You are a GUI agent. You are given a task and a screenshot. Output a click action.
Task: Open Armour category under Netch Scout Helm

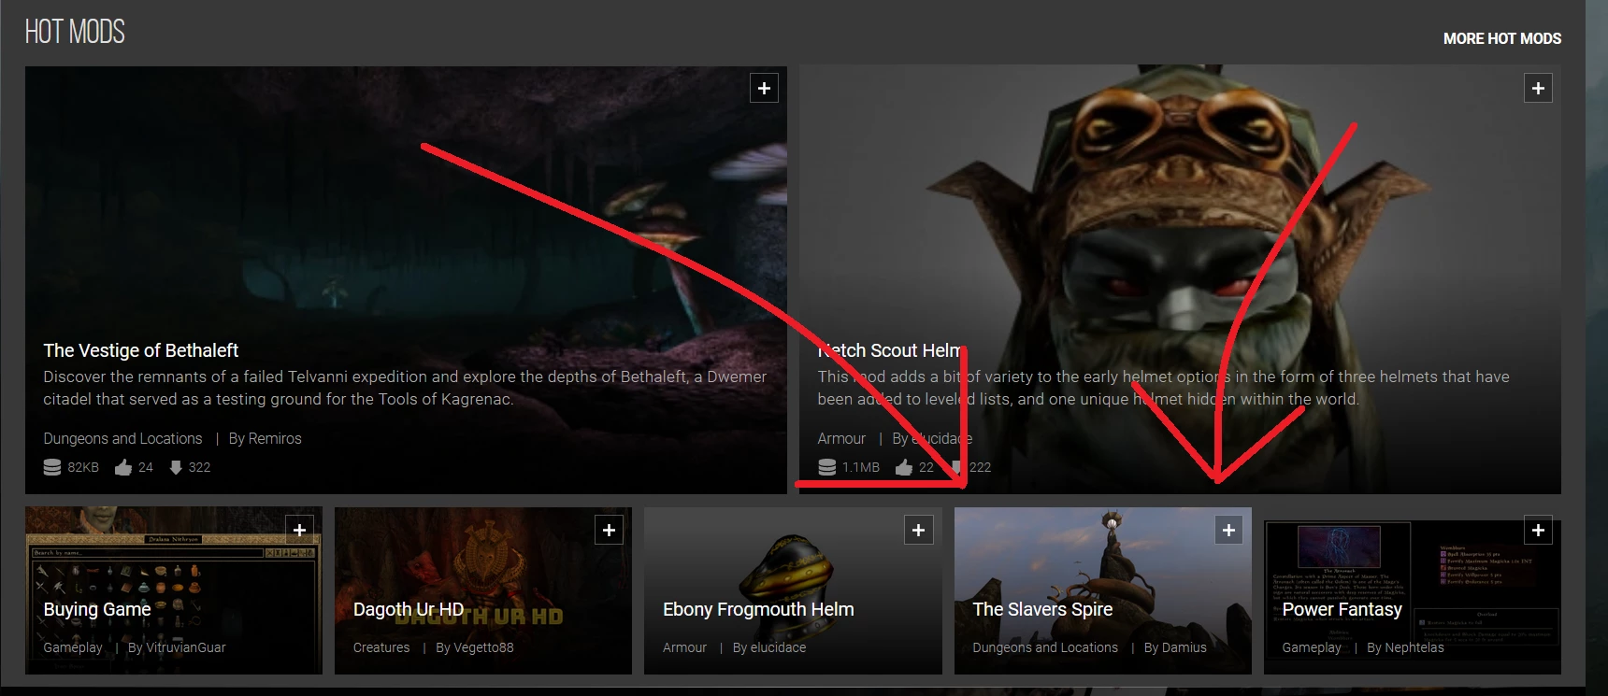pos(841,438)
